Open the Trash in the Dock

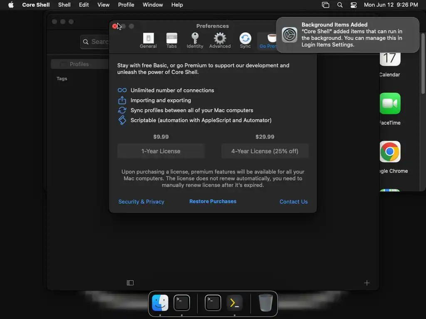tap(266, 303)
